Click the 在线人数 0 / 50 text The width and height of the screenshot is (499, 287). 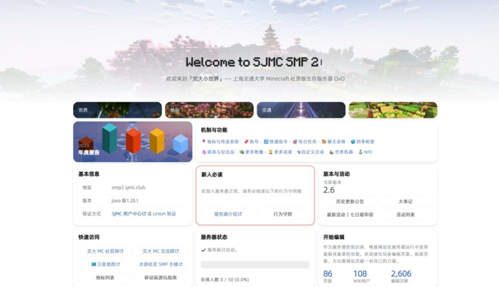point(225,280)
